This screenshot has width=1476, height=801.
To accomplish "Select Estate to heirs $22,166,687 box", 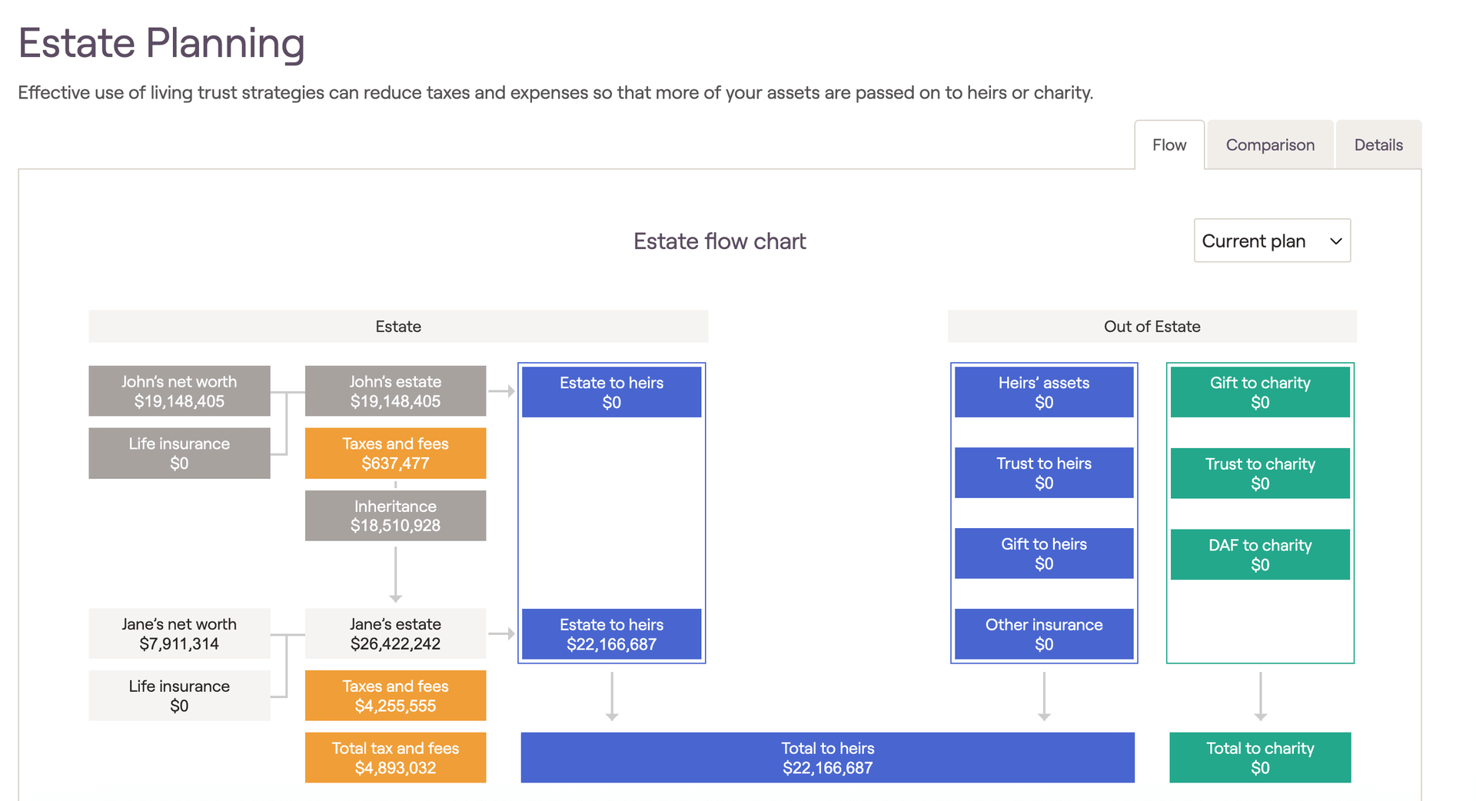I will [x=611, y=634].
